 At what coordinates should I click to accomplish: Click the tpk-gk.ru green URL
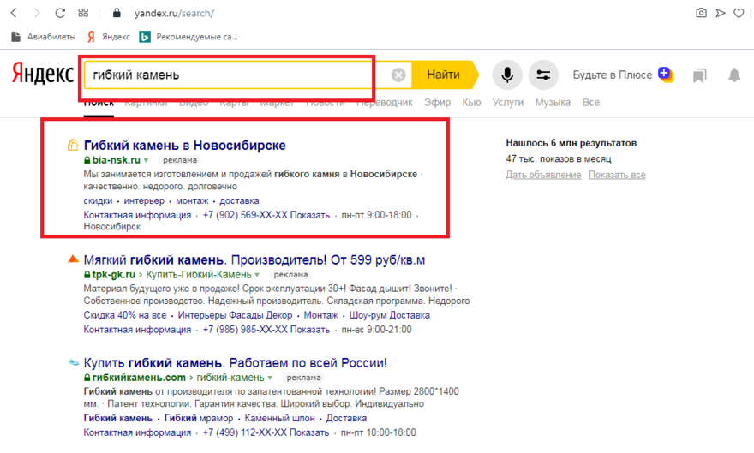(113, 275)
